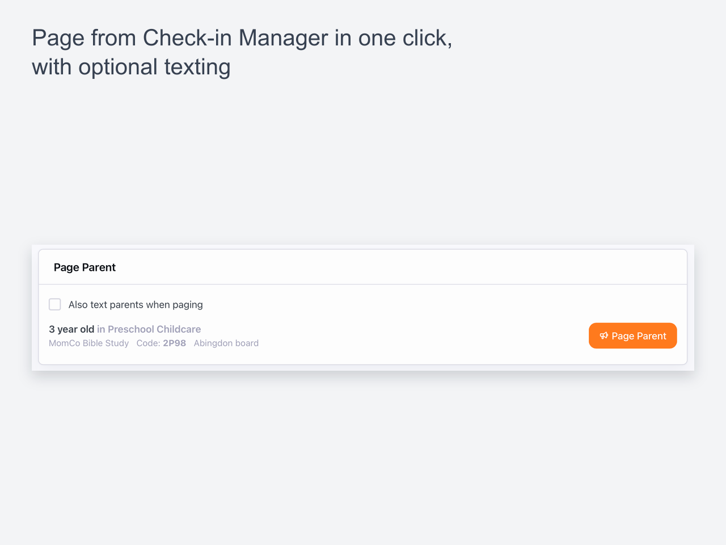Enable the 'Also text parents when paging' checkbox

pos(55,304)
